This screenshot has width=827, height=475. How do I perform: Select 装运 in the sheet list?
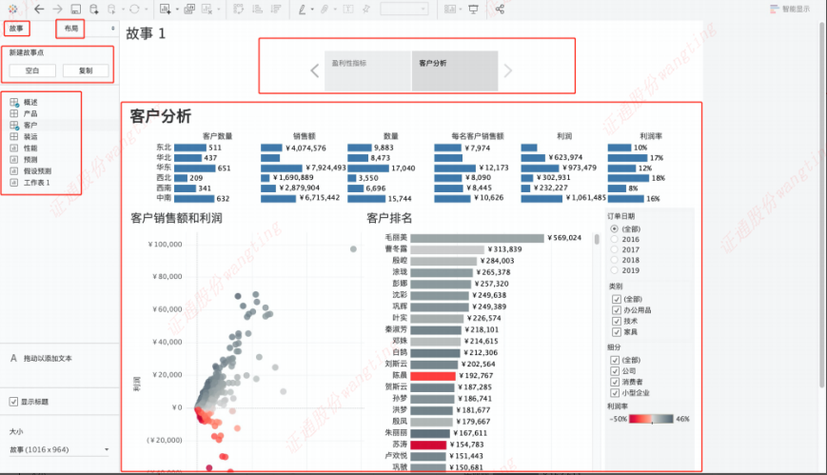click(30, 137)
